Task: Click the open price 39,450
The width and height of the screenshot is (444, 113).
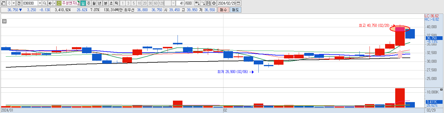Action: 174,10
